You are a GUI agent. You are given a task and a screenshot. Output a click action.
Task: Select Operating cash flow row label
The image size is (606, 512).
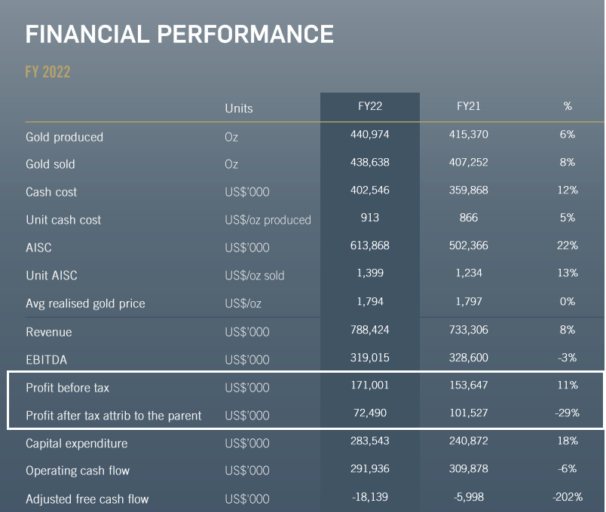78,471
